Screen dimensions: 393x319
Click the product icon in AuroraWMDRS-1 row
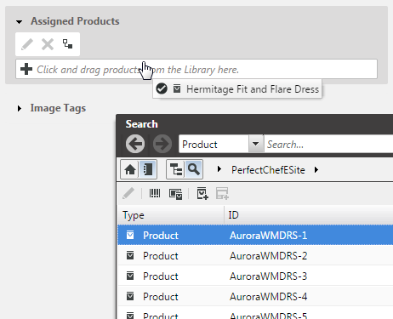[x=130, y=235]
